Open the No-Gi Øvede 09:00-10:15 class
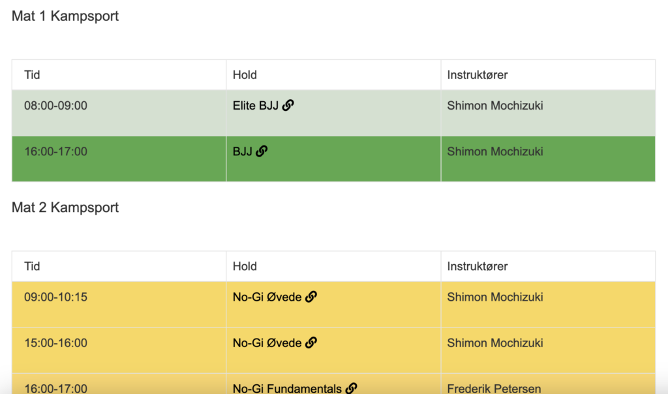 coord(267,297)
